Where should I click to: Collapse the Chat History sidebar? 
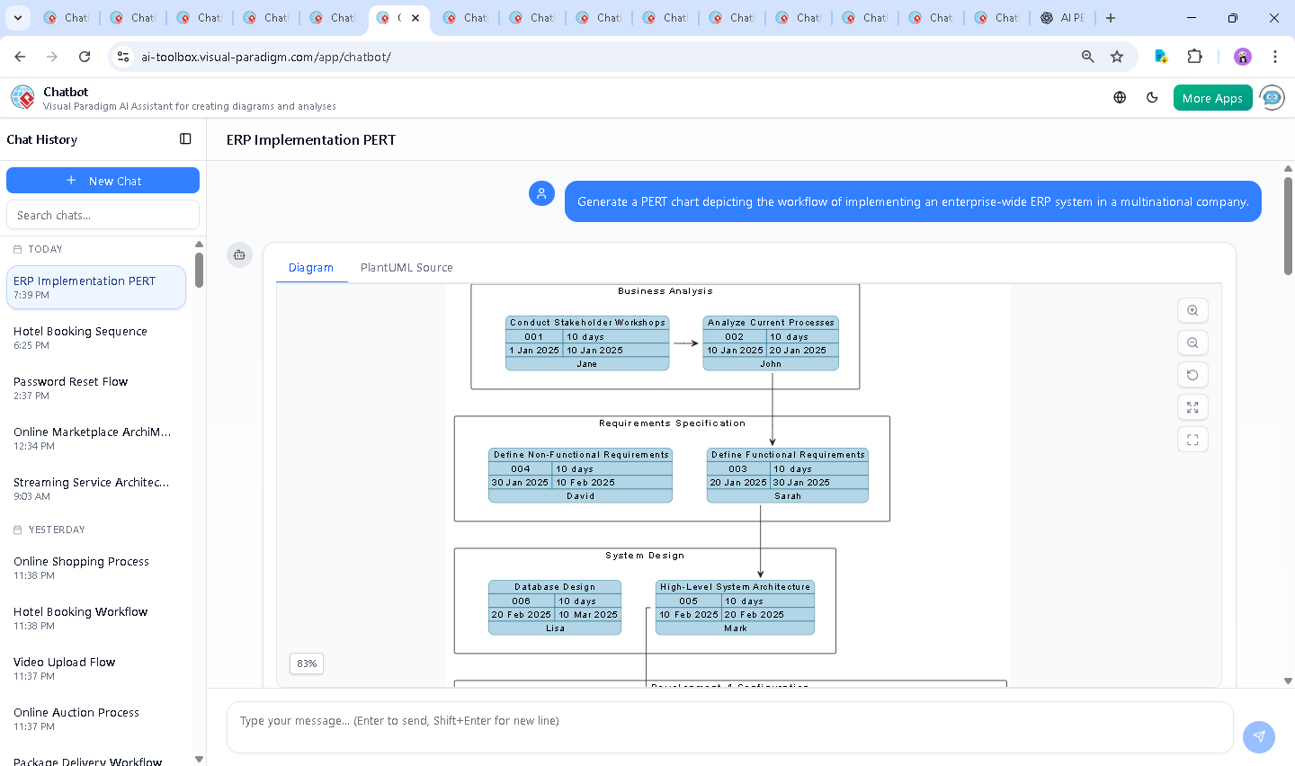185,138
